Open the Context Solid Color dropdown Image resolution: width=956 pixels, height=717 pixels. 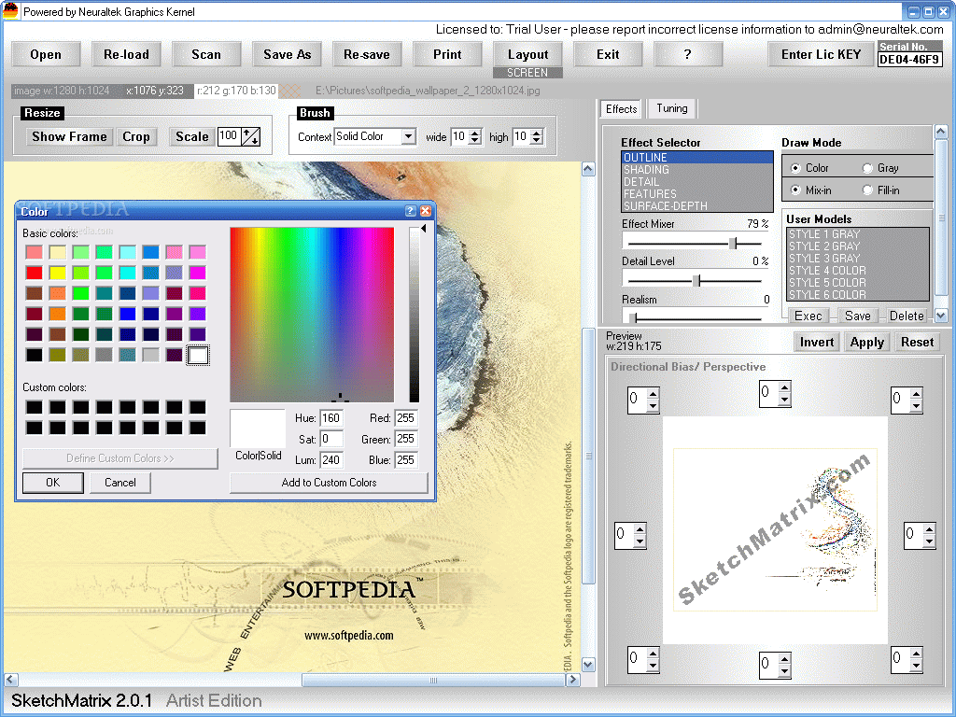click(409, 136)
